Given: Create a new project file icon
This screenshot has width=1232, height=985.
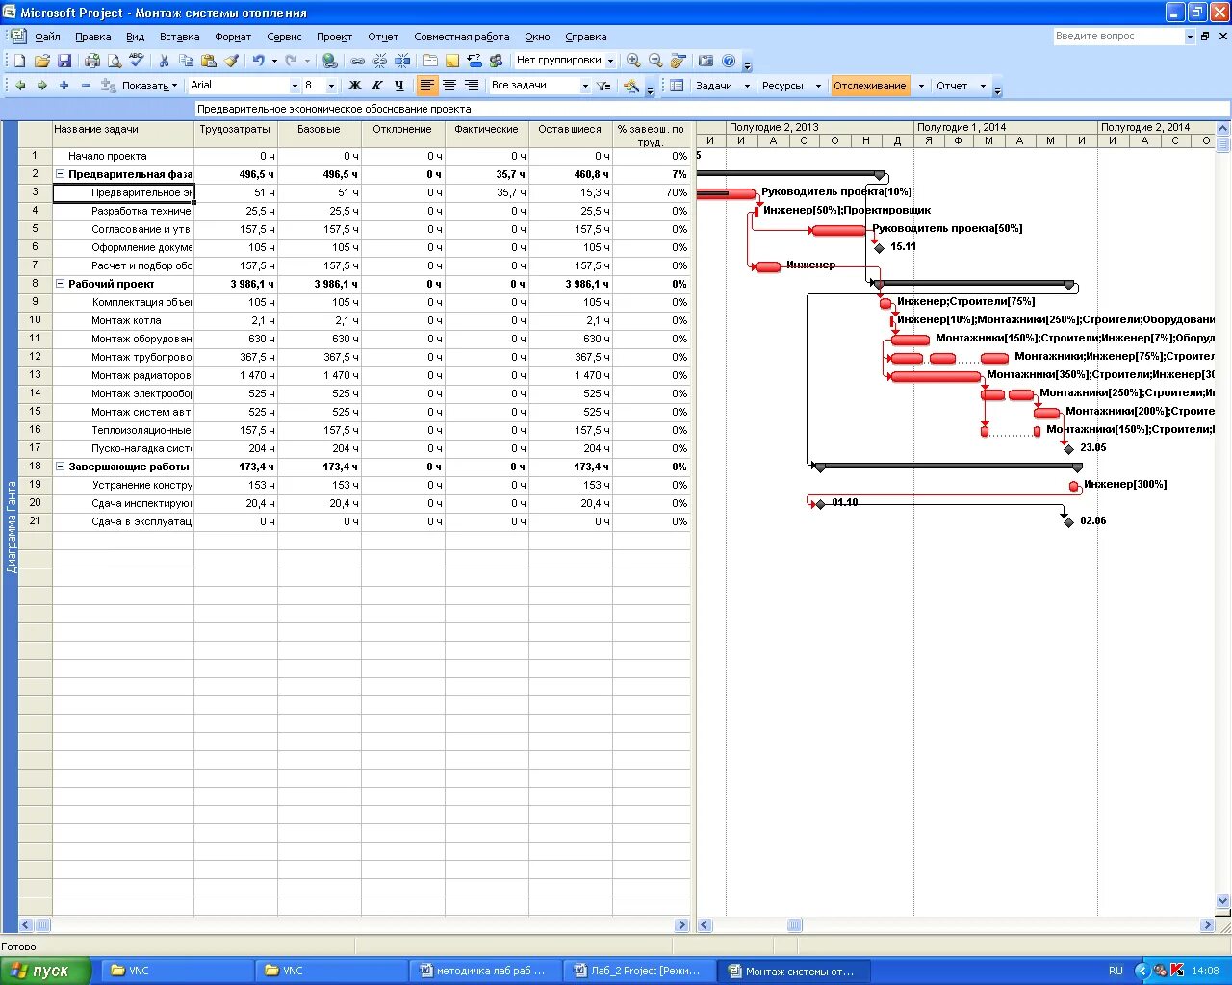Looking at the screenshot, I should 20,61.
